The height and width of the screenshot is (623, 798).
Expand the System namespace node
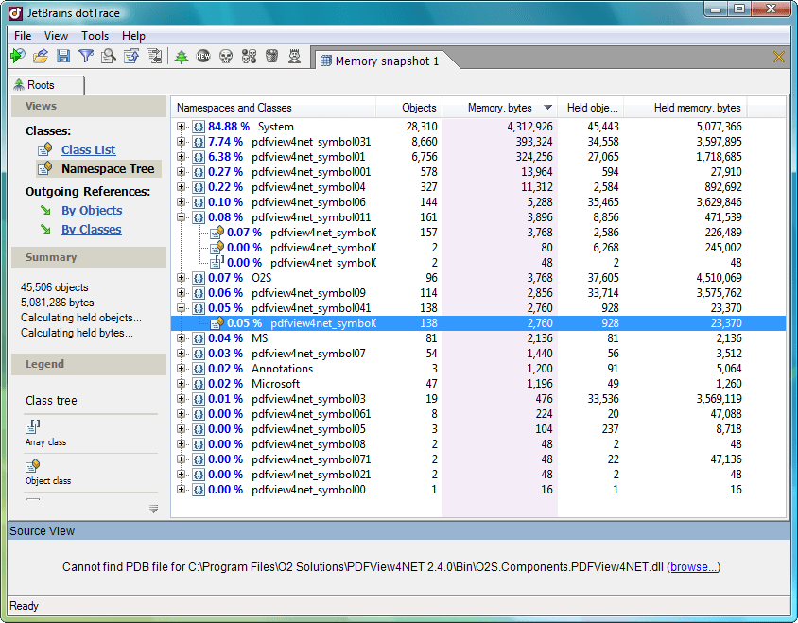click(x=182, y=127)
